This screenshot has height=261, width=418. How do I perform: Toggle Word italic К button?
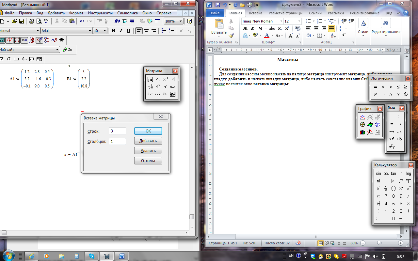click(x=252, y=28)
